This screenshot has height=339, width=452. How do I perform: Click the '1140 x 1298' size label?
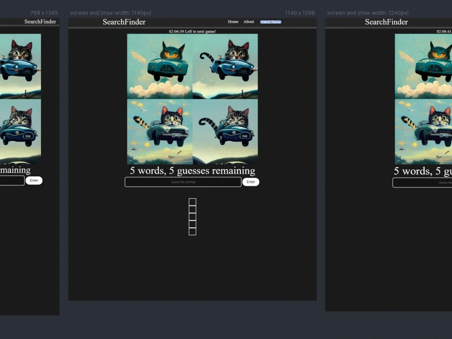pyautogui.click(x=300, y=13)
